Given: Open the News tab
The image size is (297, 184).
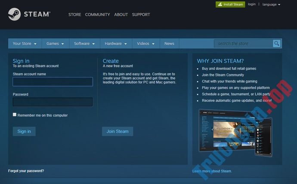Looking at the screenshot, I should pos(169,43).
